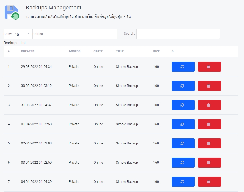
Task: Restore backup number 3 dated 31-03-2022
Action: click(x=183, y=105)
